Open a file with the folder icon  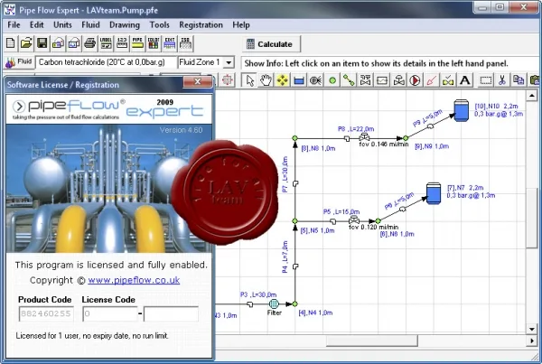click(x=26, y=44)
